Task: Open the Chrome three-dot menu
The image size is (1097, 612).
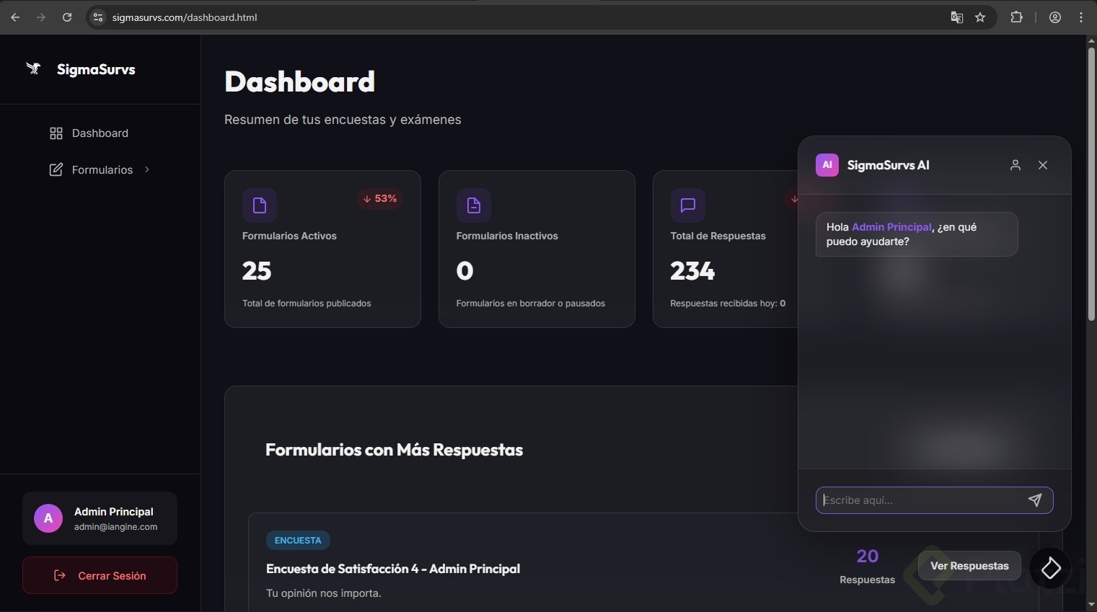Action: point(1081,17)
